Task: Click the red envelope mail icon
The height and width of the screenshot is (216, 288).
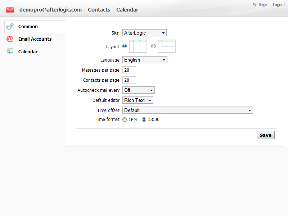Action: 10,10
